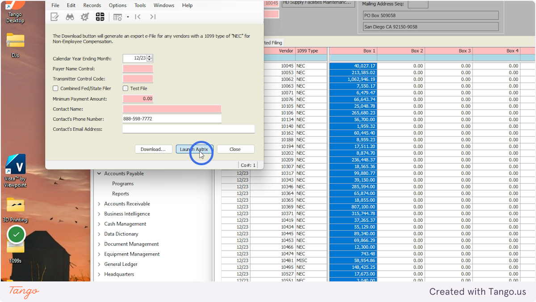Click the Launch Aatrix button
536x302 pixels.
click(194, 149)
